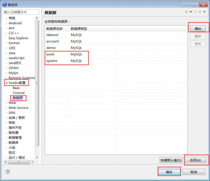Click the 恢复默认值(D) button
Screen dimensions: 210x181
click(171, 160)
